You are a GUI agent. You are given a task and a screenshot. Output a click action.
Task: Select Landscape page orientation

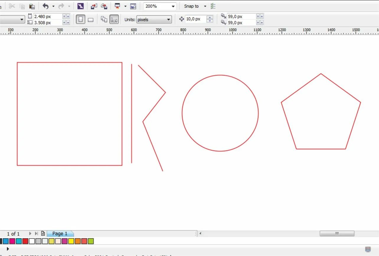[x=91, y=20]
